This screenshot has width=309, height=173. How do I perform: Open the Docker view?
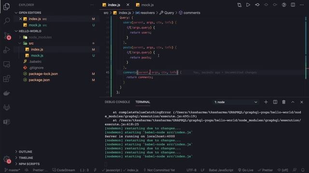pyautogui.click(x=6, y=93)
